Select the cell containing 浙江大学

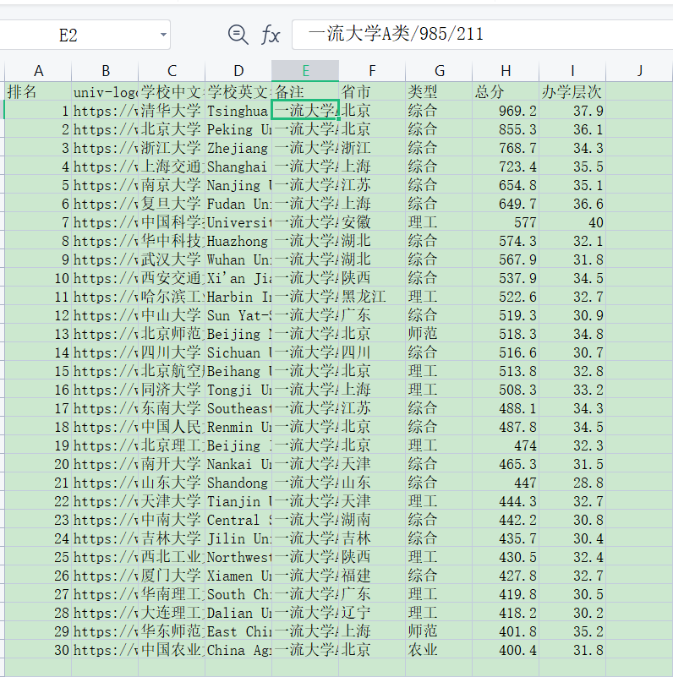pos(172,148)
